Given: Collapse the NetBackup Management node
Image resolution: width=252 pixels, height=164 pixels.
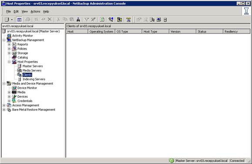Looking at the screenshot, I should [4, 40].
